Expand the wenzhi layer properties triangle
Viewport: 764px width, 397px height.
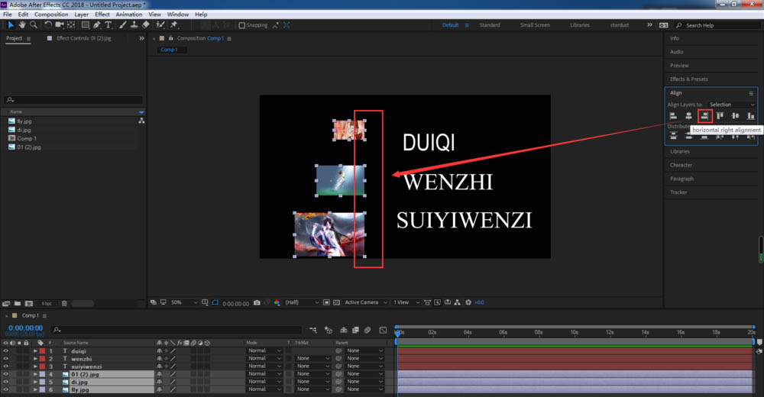(x=35, y=359)
